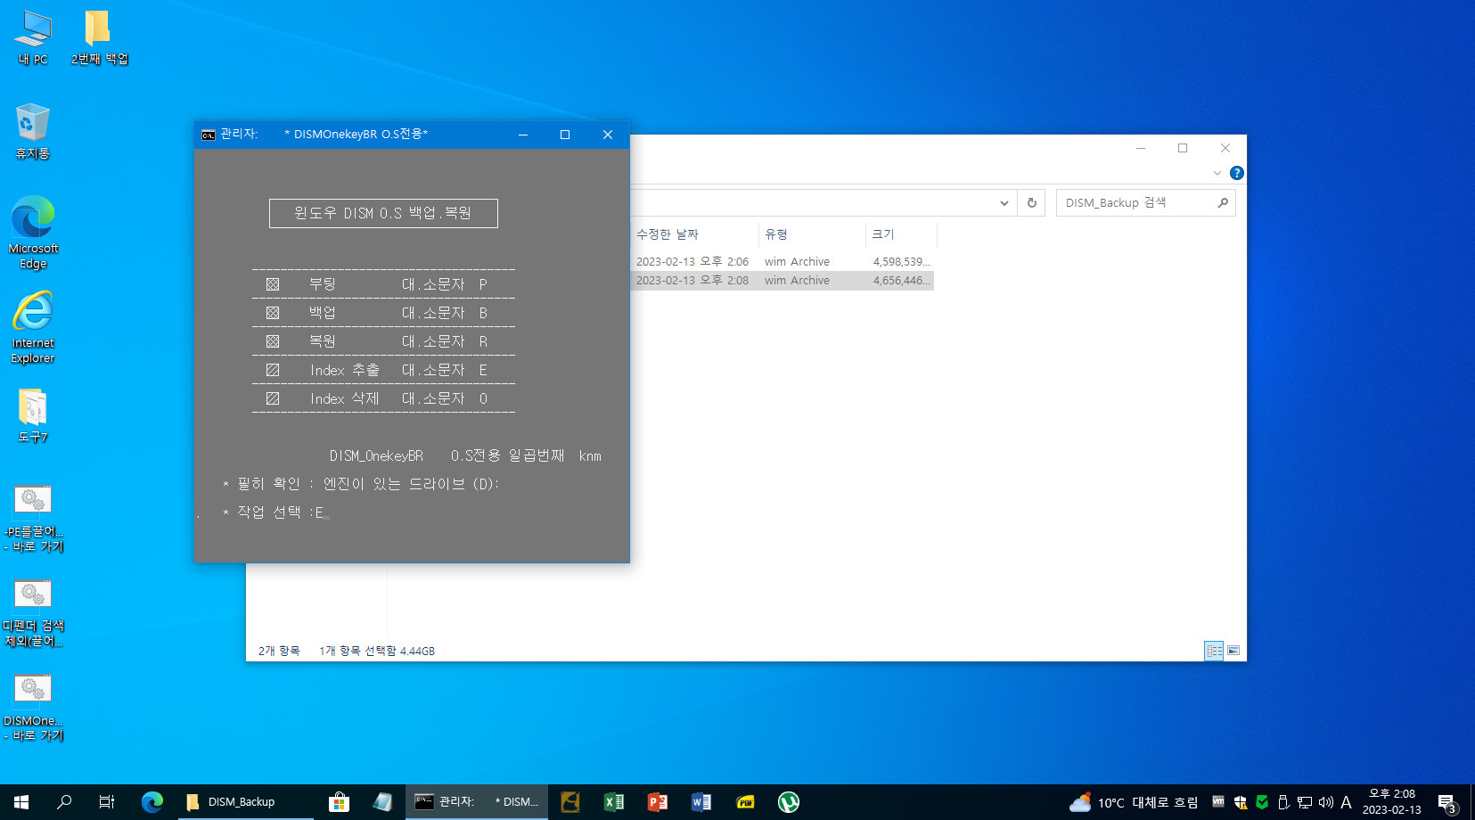
Task: Open the taskbar clock showing 오후 2:08
Action: click(x=1392, y=802)
